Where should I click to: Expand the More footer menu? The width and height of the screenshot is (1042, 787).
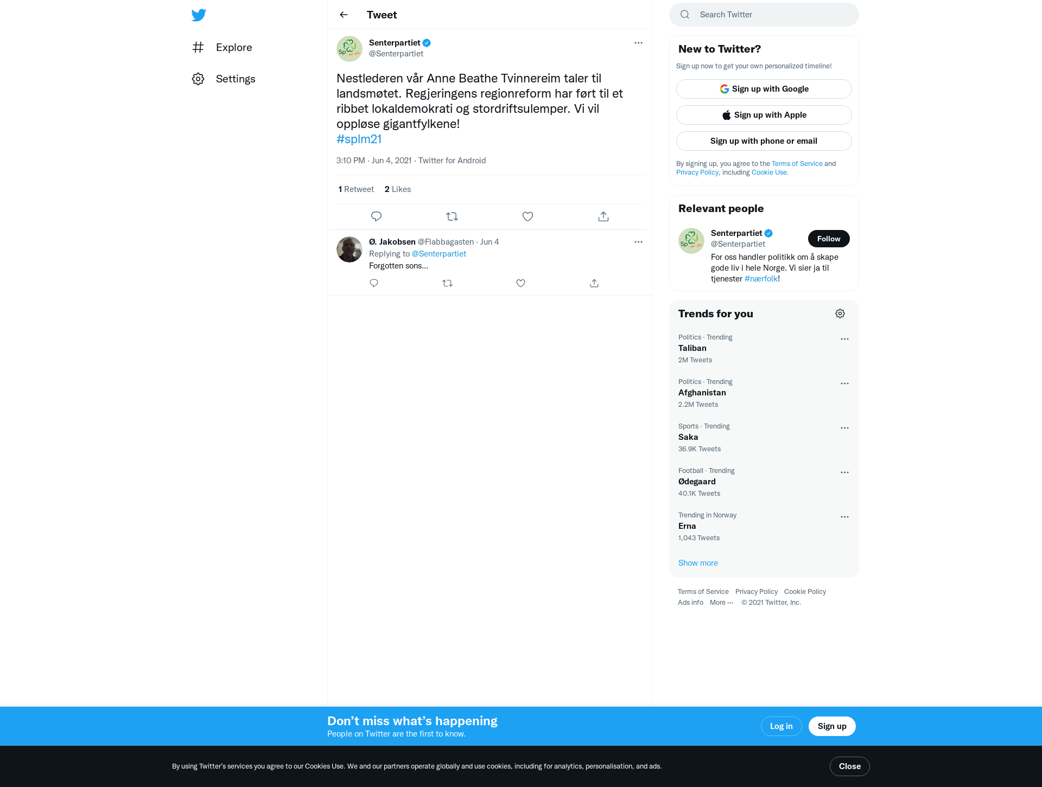721,603
